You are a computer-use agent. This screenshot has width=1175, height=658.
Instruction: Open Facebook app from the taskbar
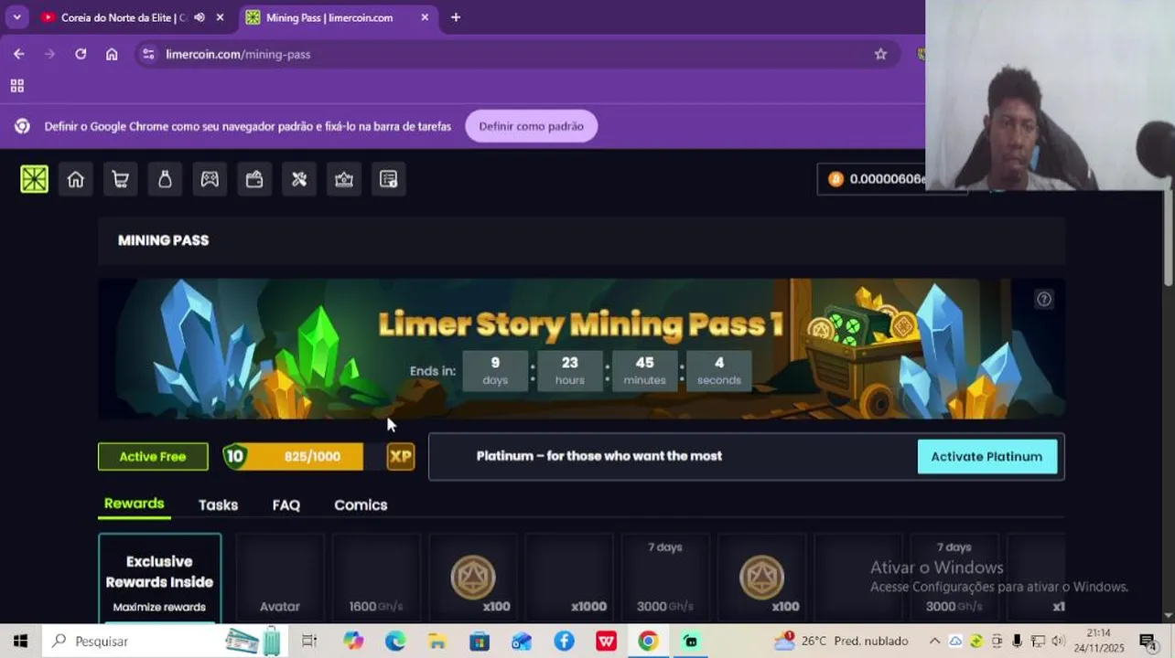coord(564,641)
